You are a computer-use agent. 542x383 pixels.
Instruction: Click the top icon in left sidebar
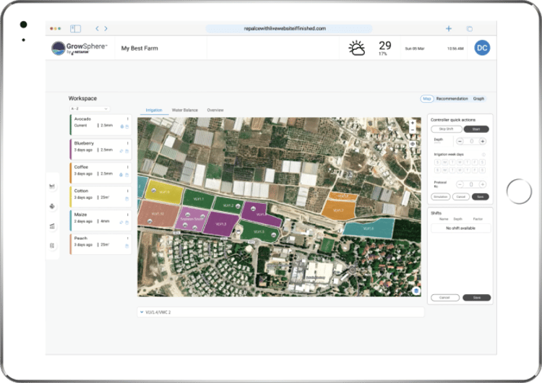click(x=52, y=186)
